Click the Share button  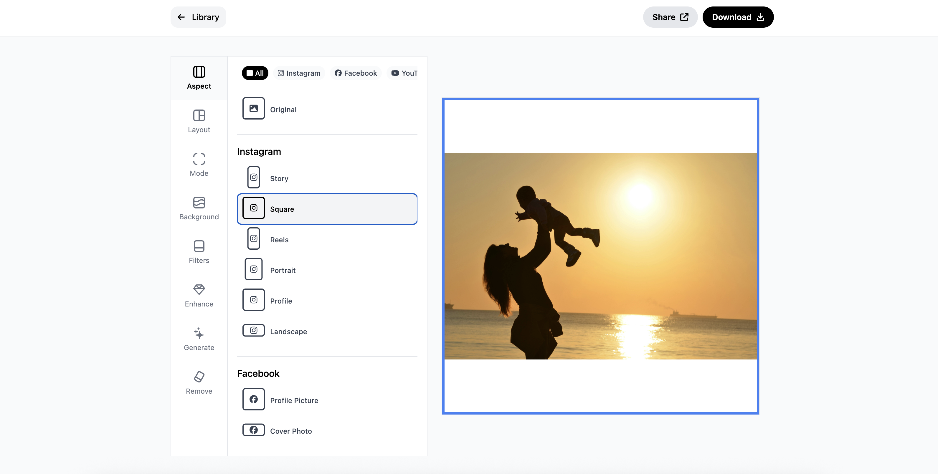point(670,17)
